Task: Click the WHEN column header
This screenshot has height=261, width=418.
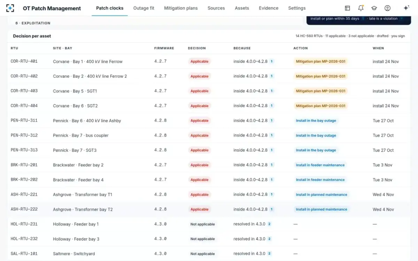Action: pyautogui.click(x=378, y=48)
